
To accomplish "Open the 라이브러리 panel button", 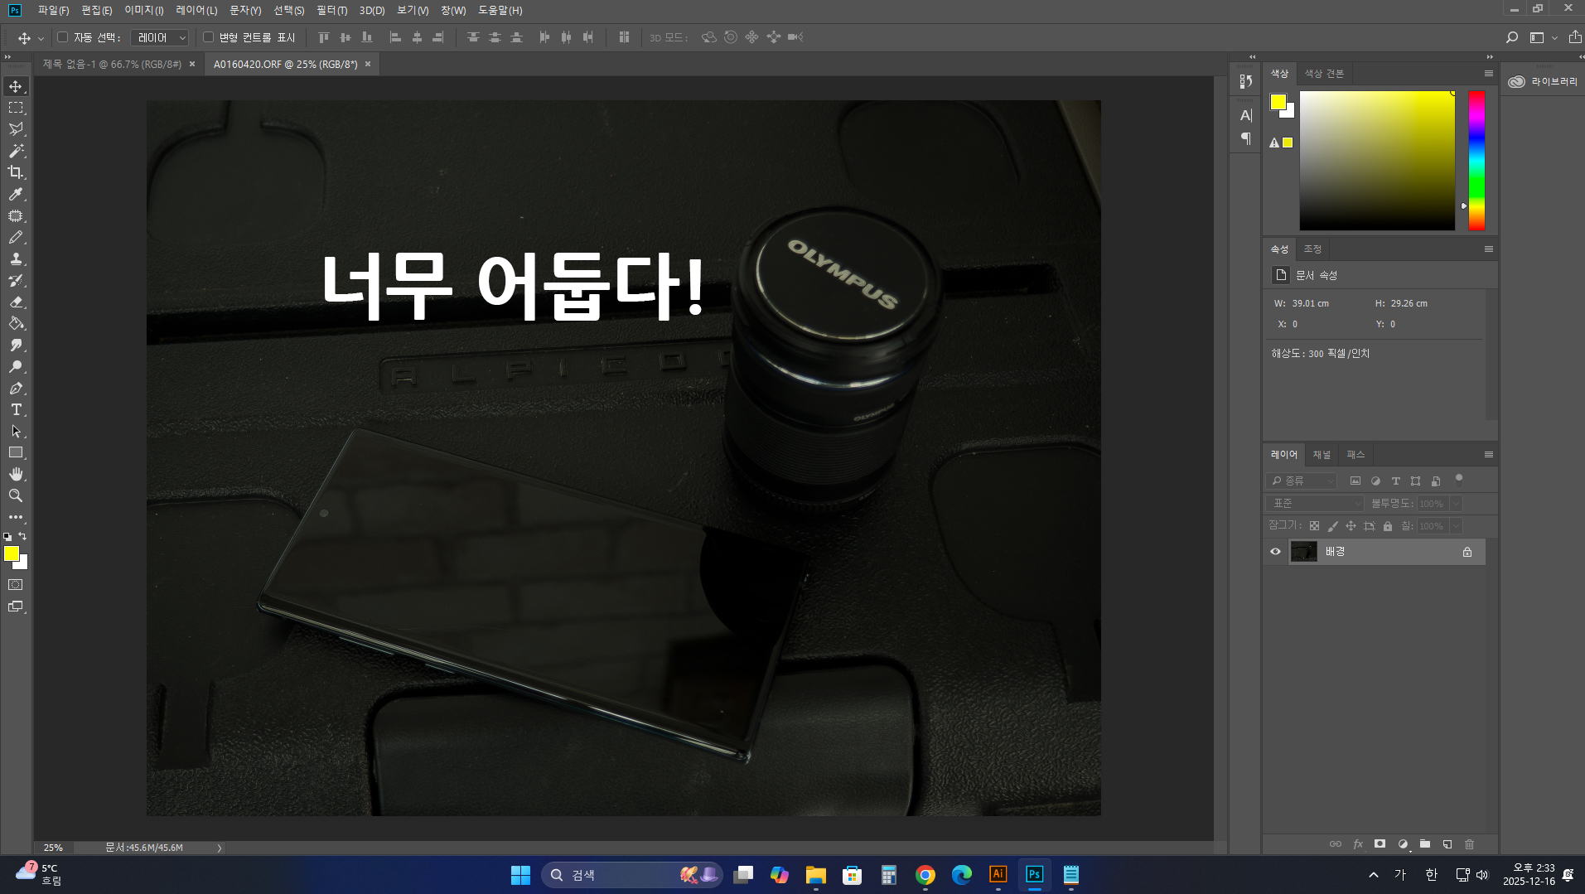I will click(x=1543, y=81).
